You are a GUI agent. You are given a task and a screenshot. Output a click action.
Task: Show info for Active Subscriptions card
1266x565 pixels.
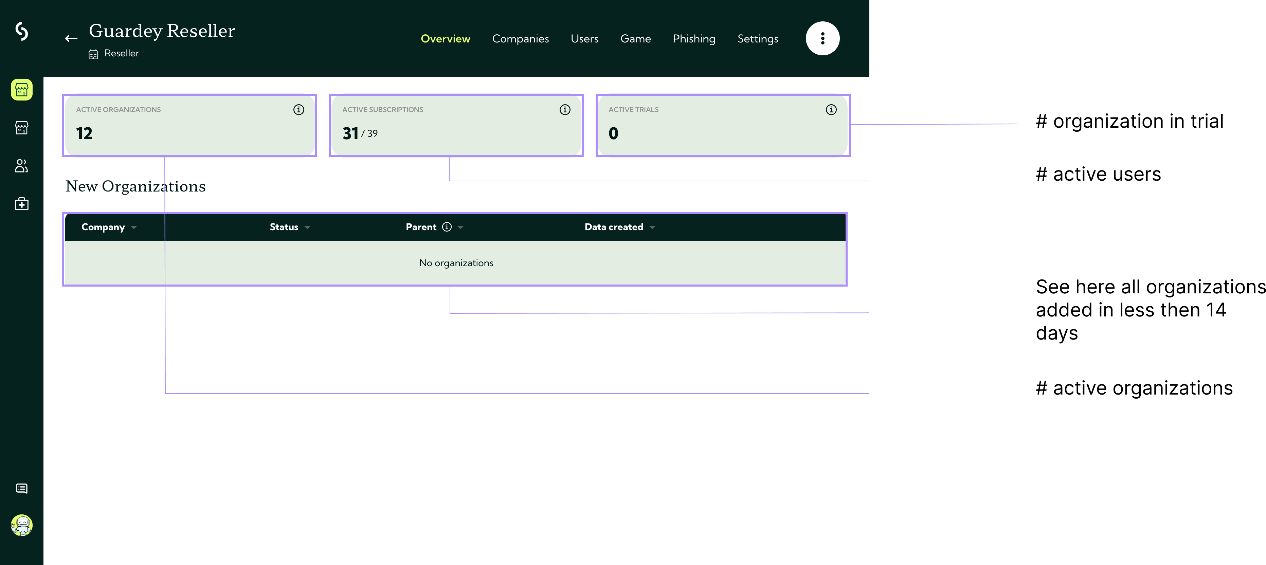click(565, 110)
